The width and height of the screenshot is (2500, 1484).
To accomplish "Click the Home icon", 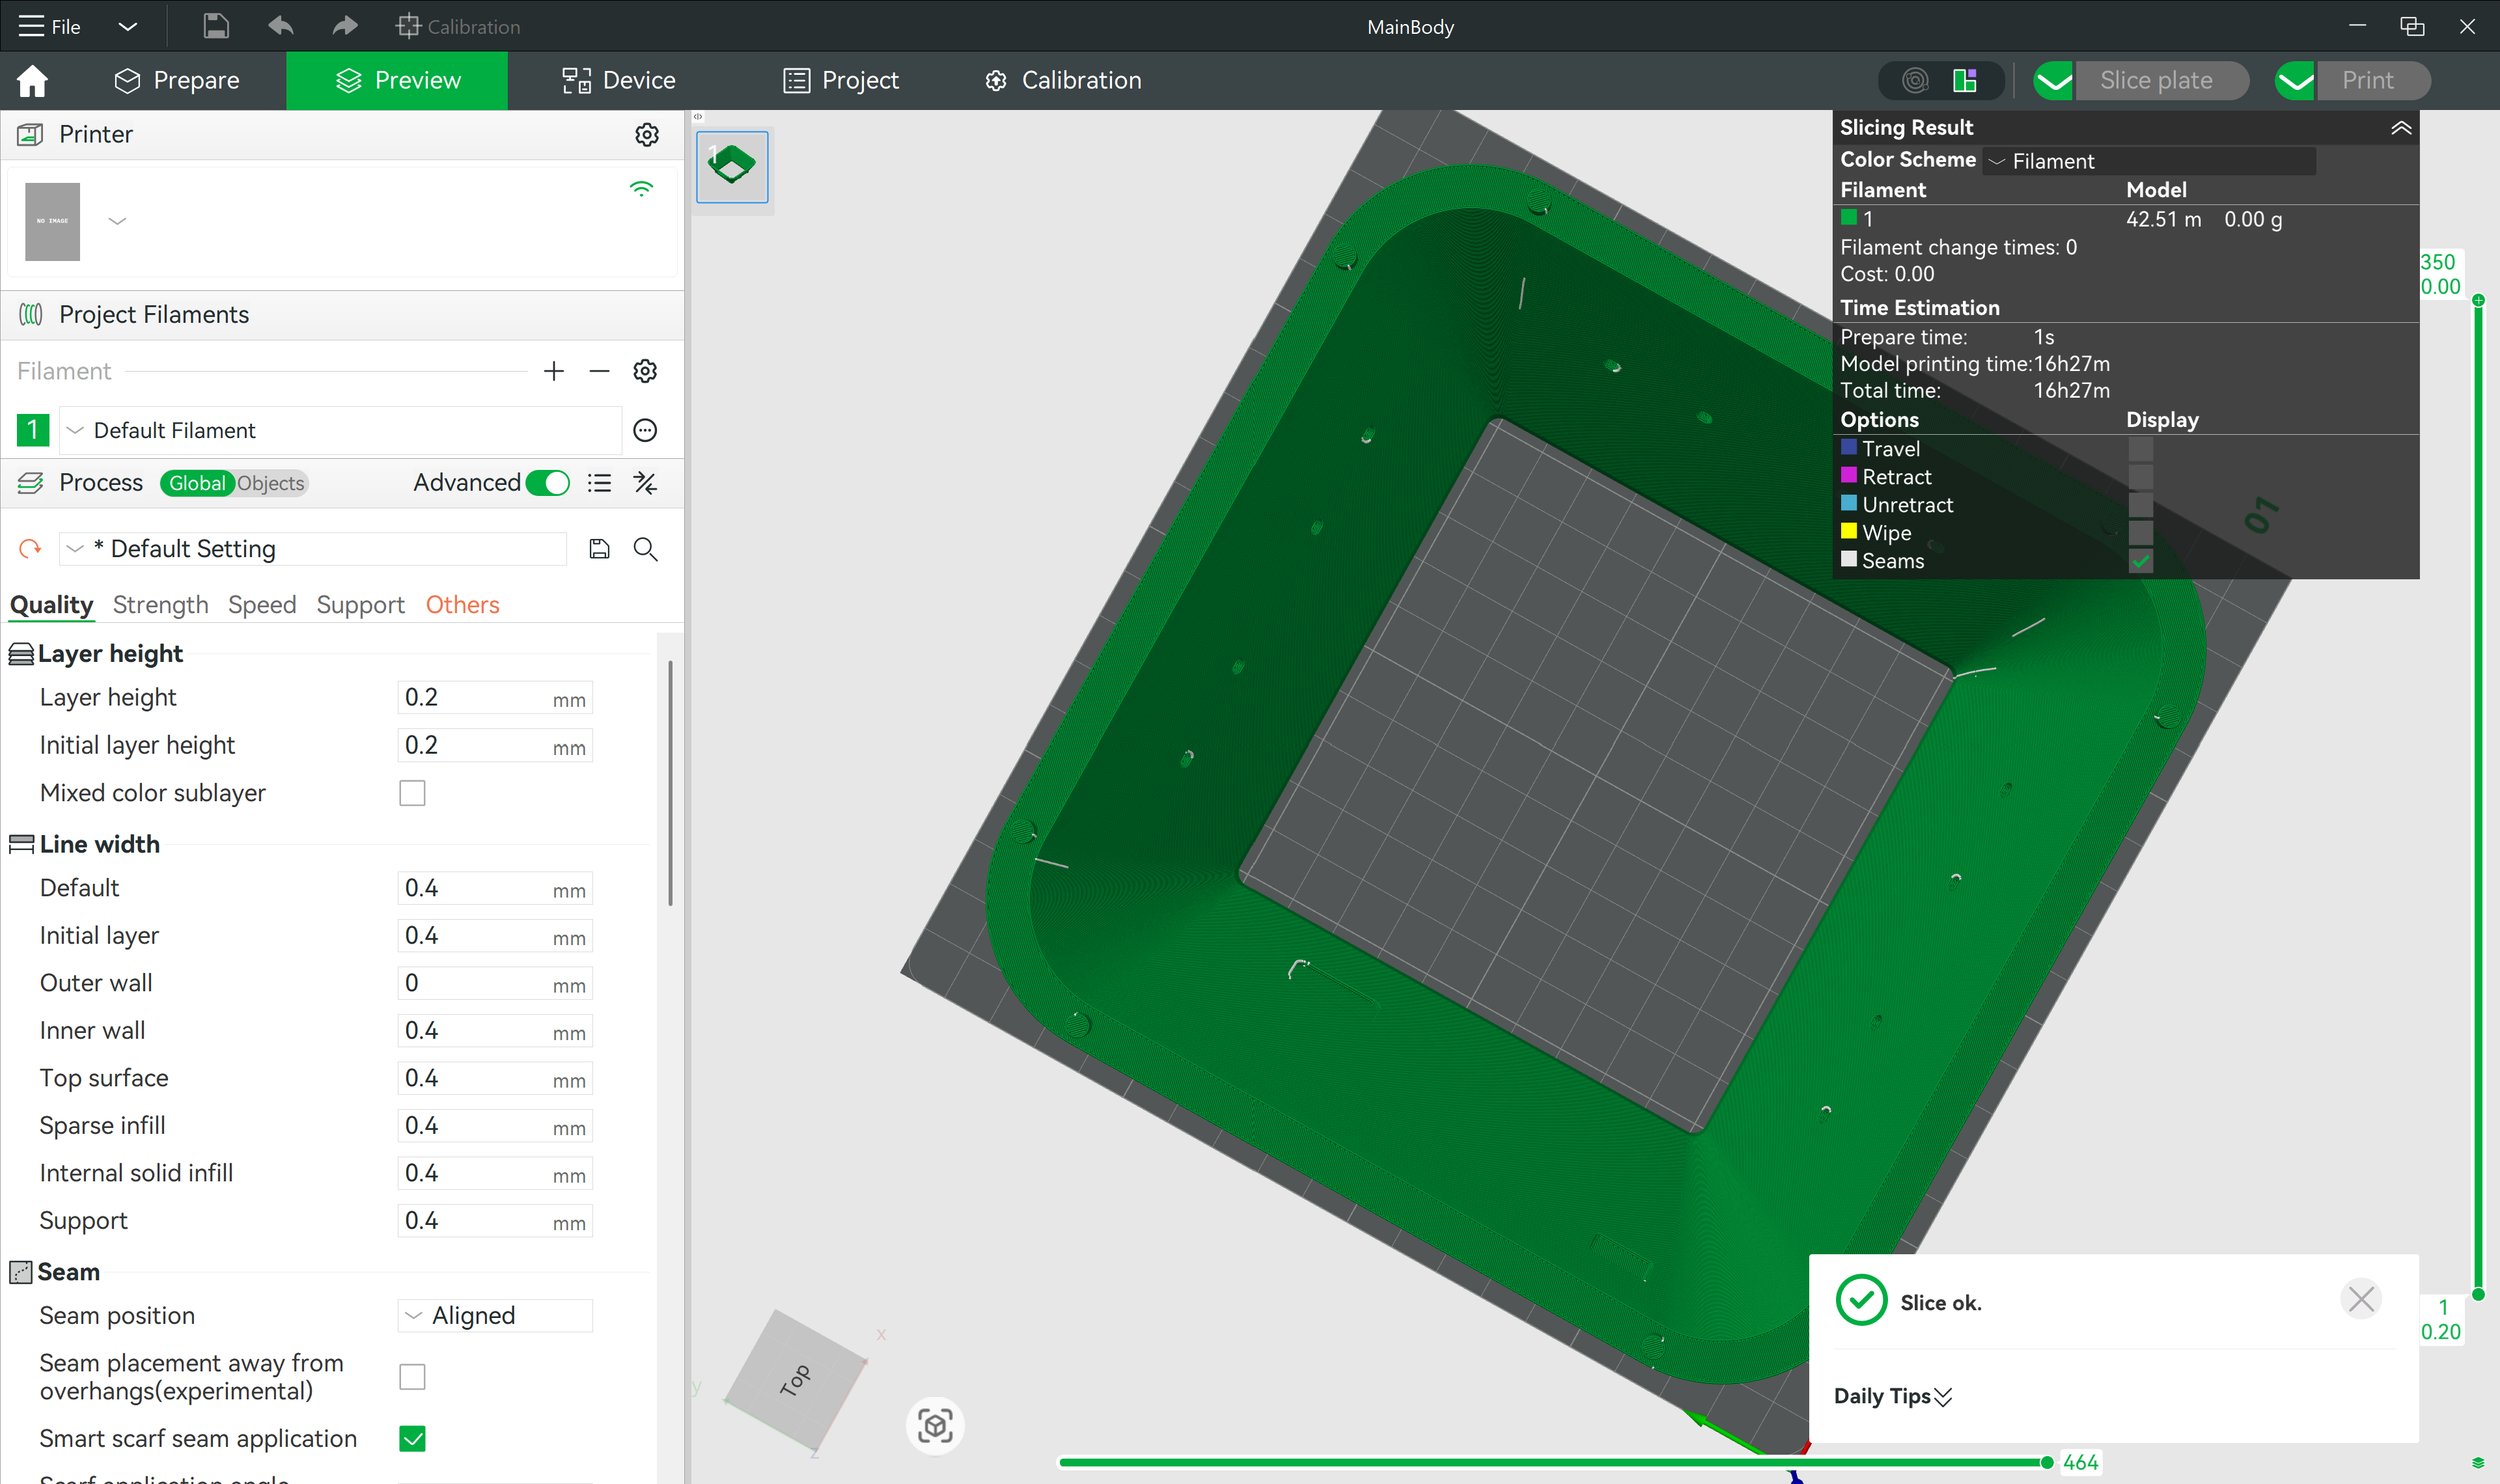I will 32,80.
